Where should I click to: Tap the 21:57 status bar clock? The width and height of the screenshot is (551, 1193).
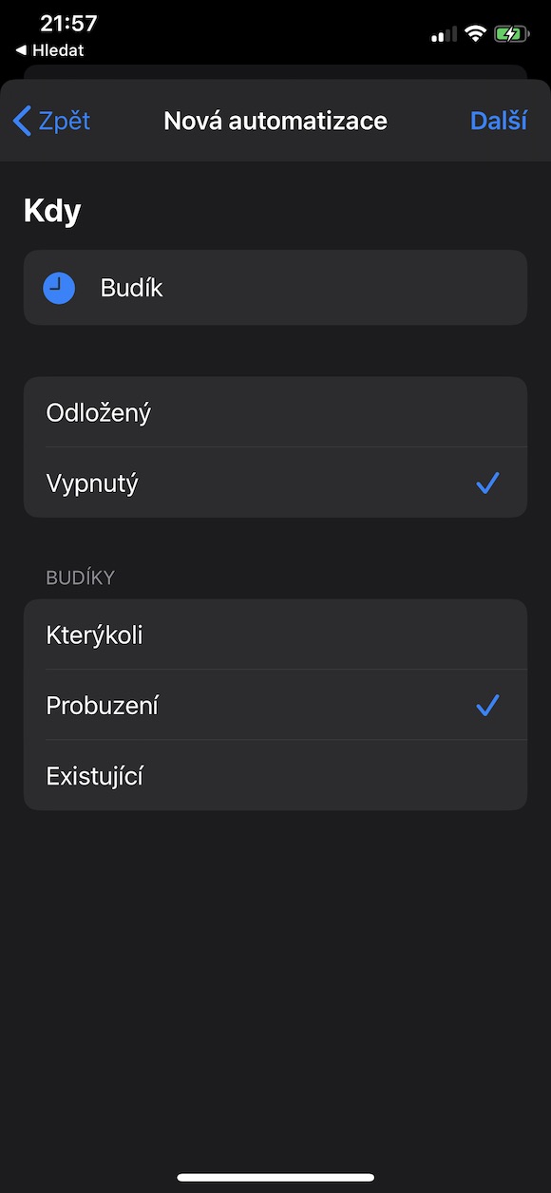pos(68,24)
